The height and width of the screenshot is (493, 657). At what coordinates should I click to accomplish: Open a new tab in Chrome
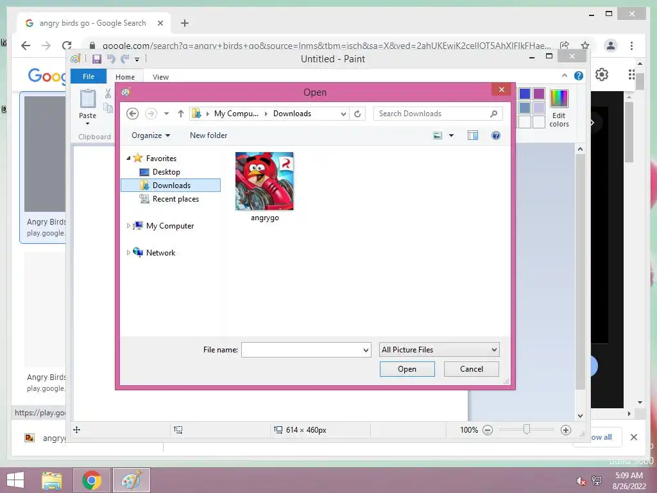pyautogui.click(x=184, y=23)
